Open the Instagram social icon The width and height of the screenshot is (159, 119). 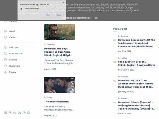10,113
